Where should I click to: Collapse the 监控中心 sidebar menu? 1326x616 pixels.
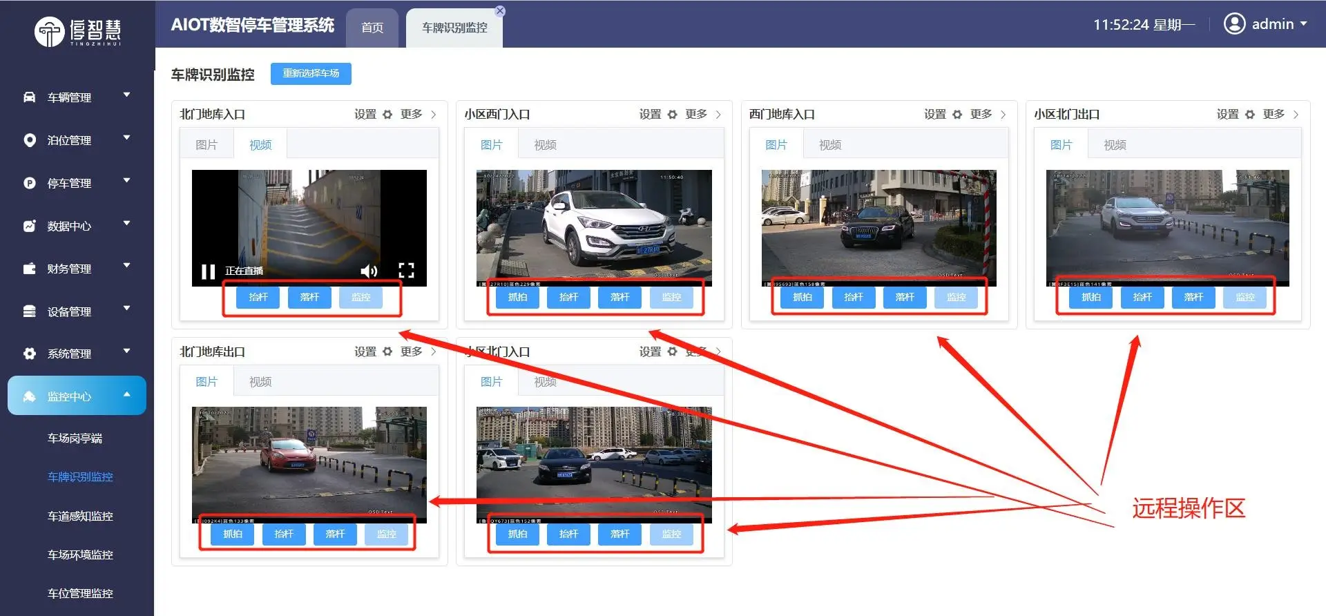point(77,396)
